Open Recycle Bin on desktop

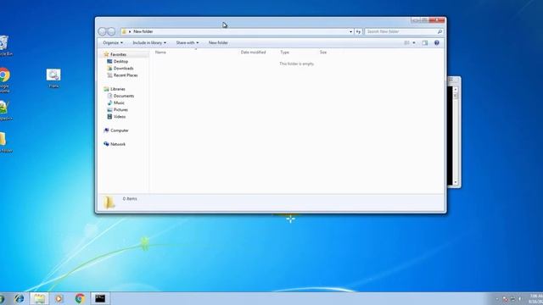tap(4, 46)
